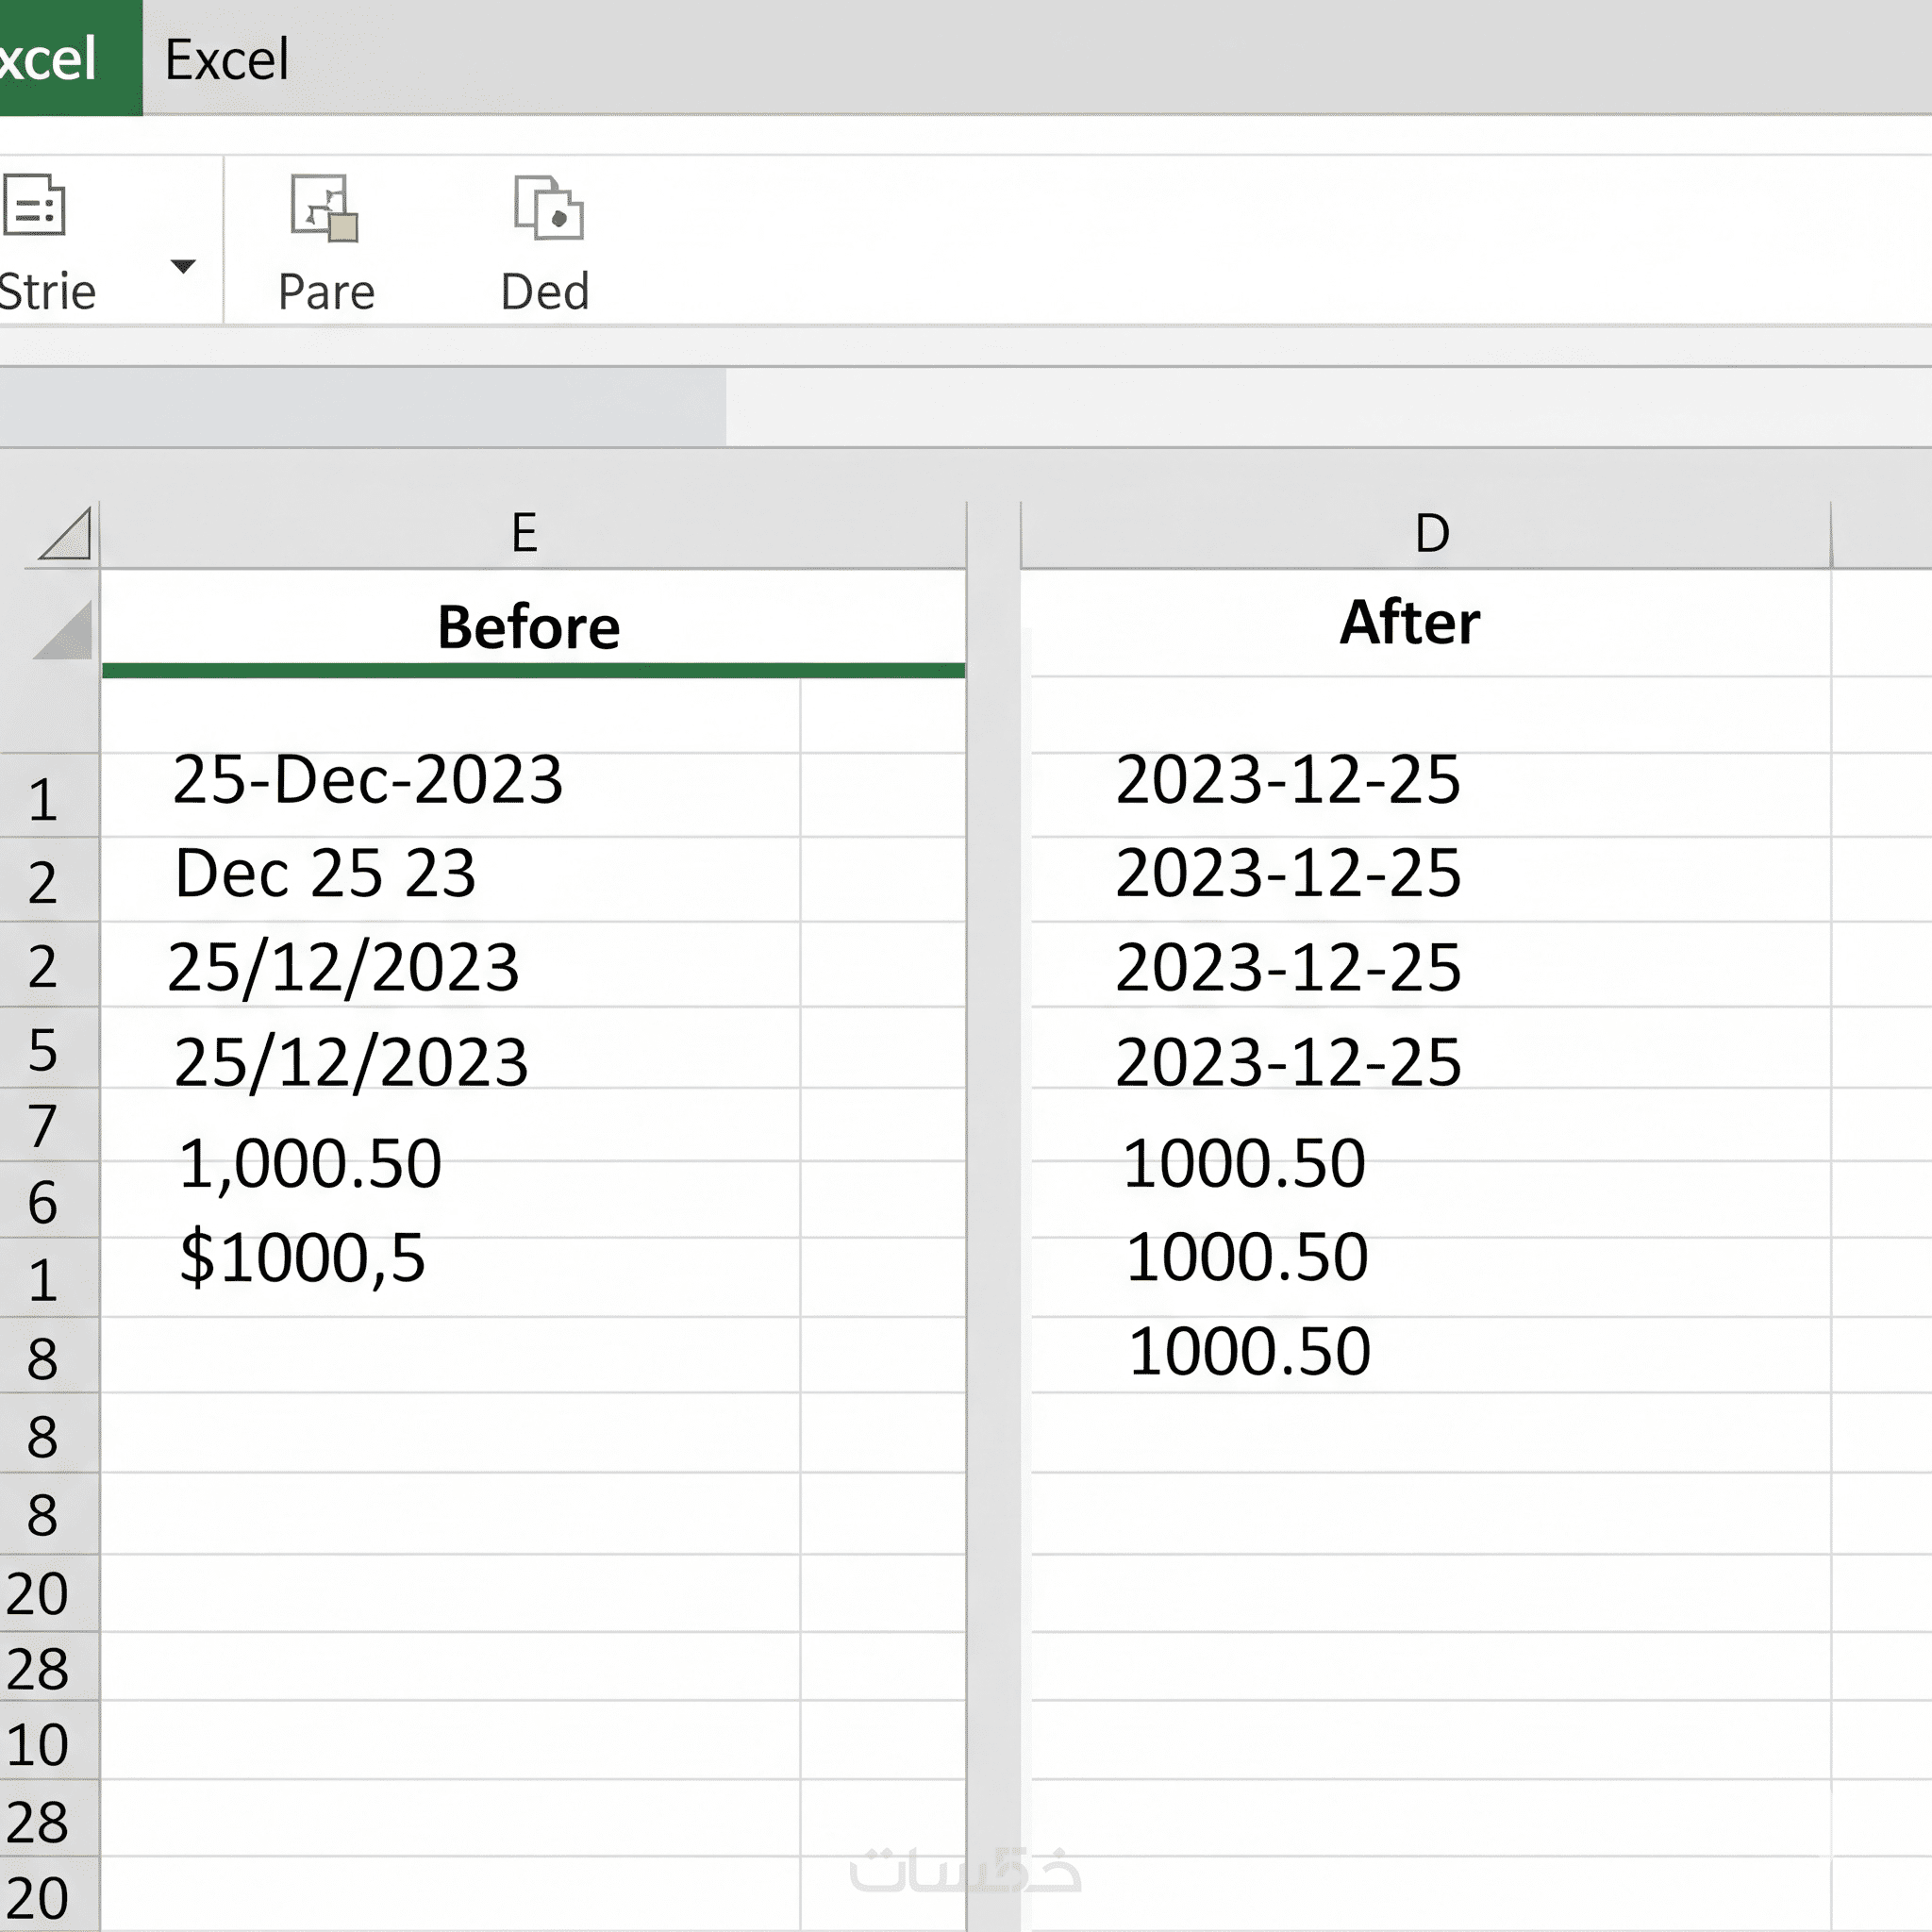
Task: Click the Ded copy icon
Action: tap(548, 208)
